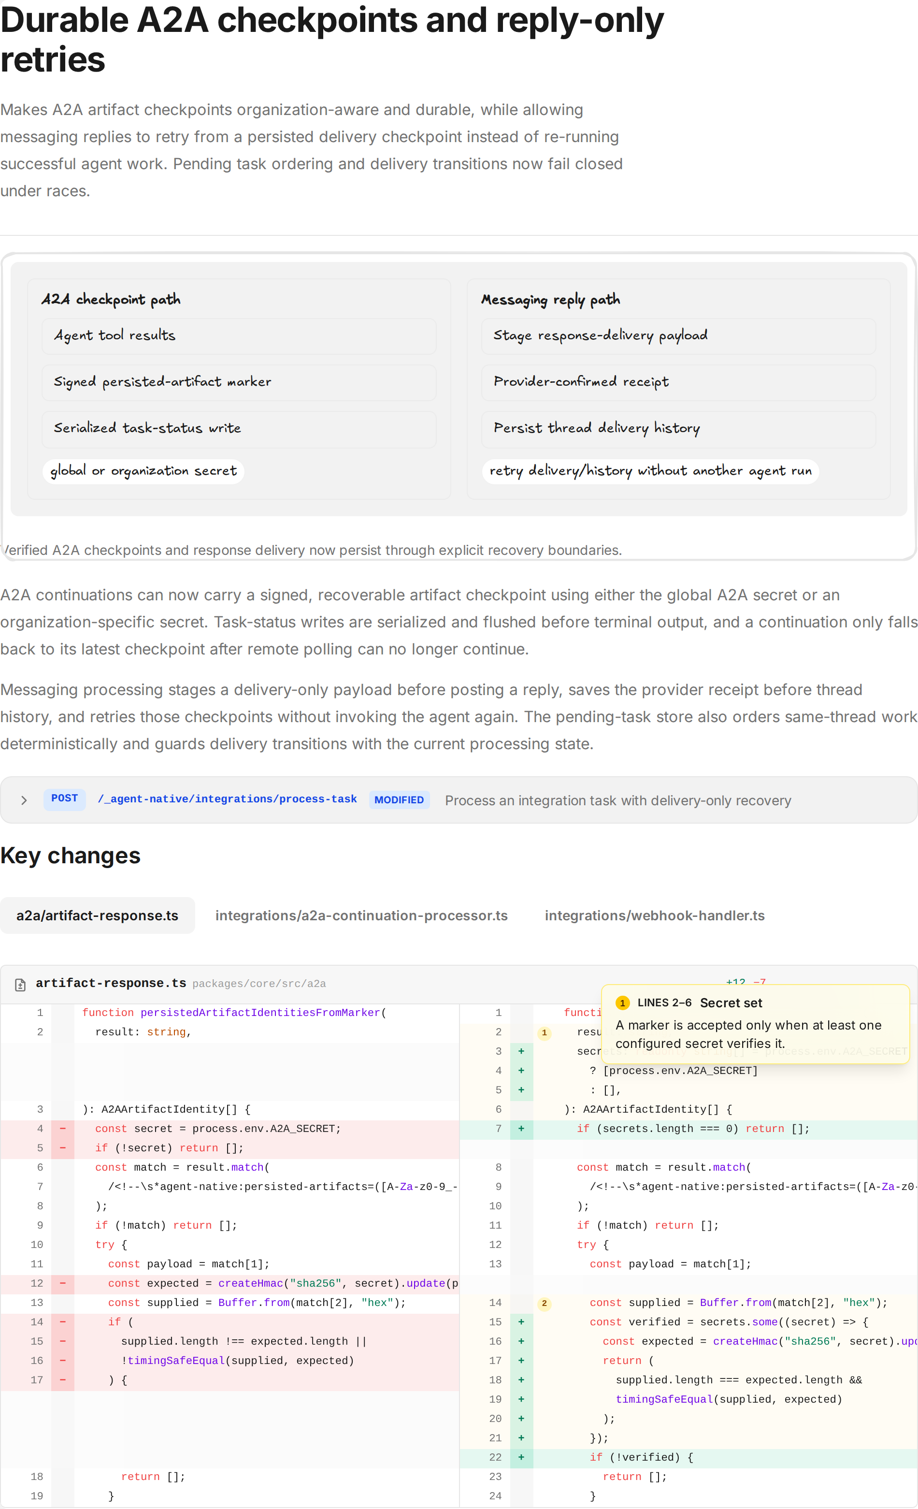
Task: Click the plus marker on added line 15
Action: [x=521, y=1322]
